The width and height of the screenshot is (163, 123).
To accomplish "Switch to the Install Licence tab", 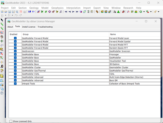I will coord(29,27).
